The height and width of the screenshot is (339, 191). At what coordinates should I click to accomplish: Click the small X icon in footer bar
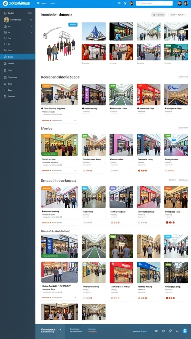(x=60, y=329)
